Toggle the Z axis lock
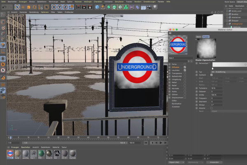This screenshot has width=247, height=165. point(65,7)
